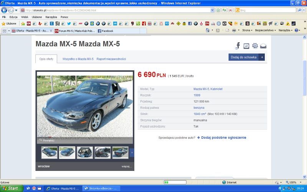Open a new blank tab
This screenshot has width=307, height=192.
(x=143, y=31)
